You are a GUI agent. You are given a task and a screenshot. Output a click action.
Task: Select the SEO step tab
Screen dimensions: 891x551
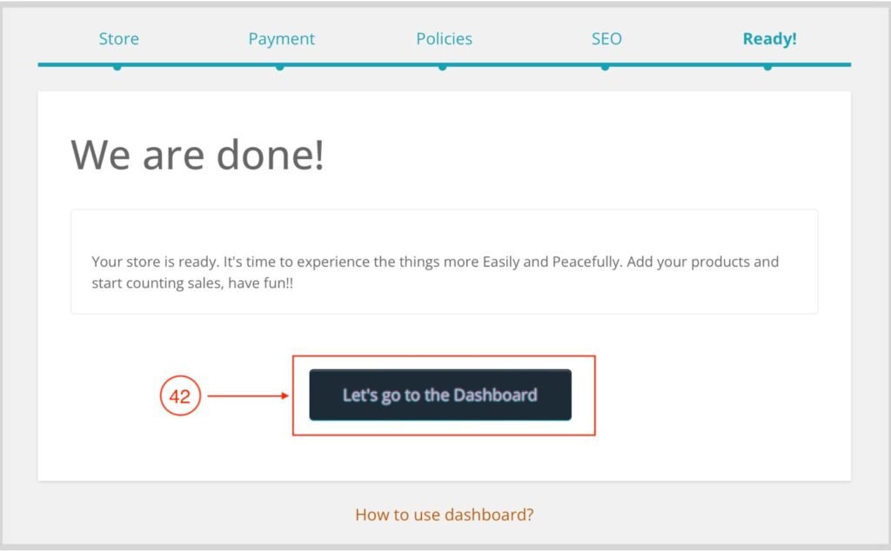pos(606,39)
